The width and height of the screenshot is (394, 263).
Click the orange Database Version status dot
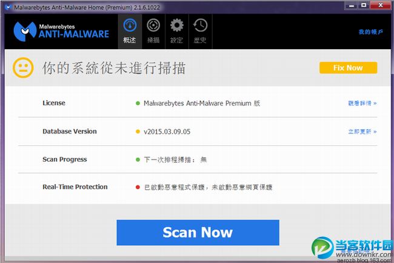pos(138,131)
